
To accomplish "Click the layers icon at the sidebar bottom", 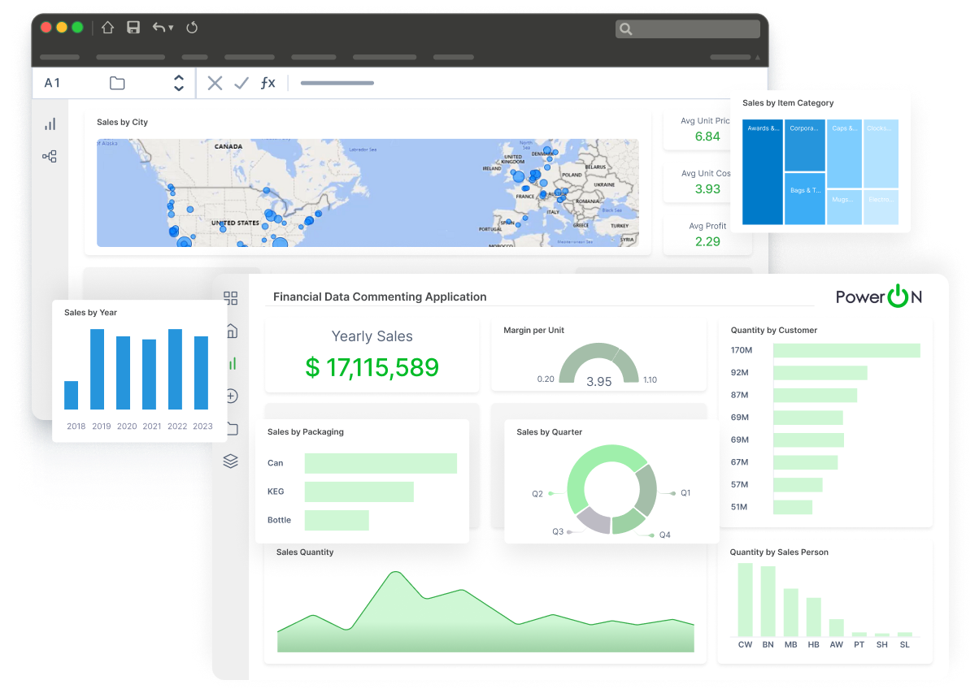I will [230, 461].
